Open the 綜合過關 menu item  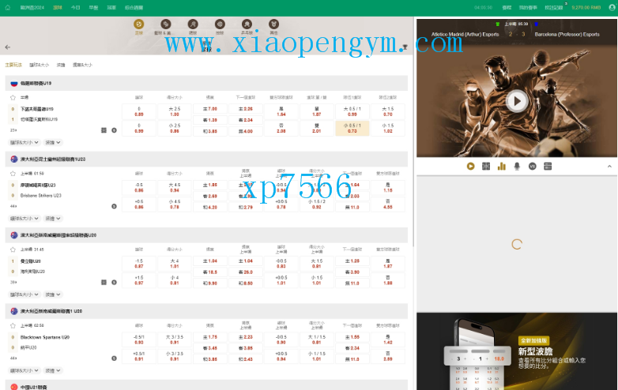tap(134, 7)
